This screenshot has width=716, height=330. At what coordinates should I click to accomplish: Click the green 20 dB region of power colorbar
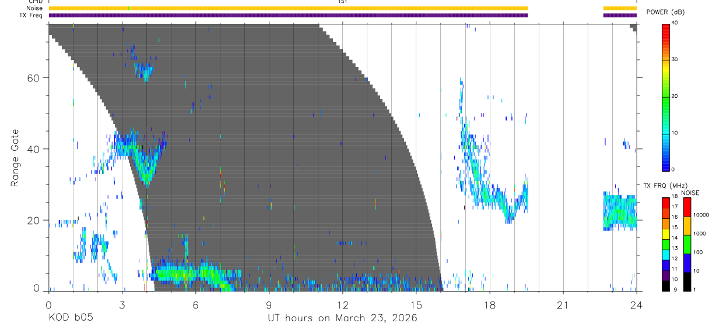(x=666, y=96)
